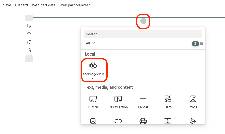Image resolution: width=225 pixels, height=134 pixels.
Task: Expand the All category filter dropdown
Action: coord(90,43)
